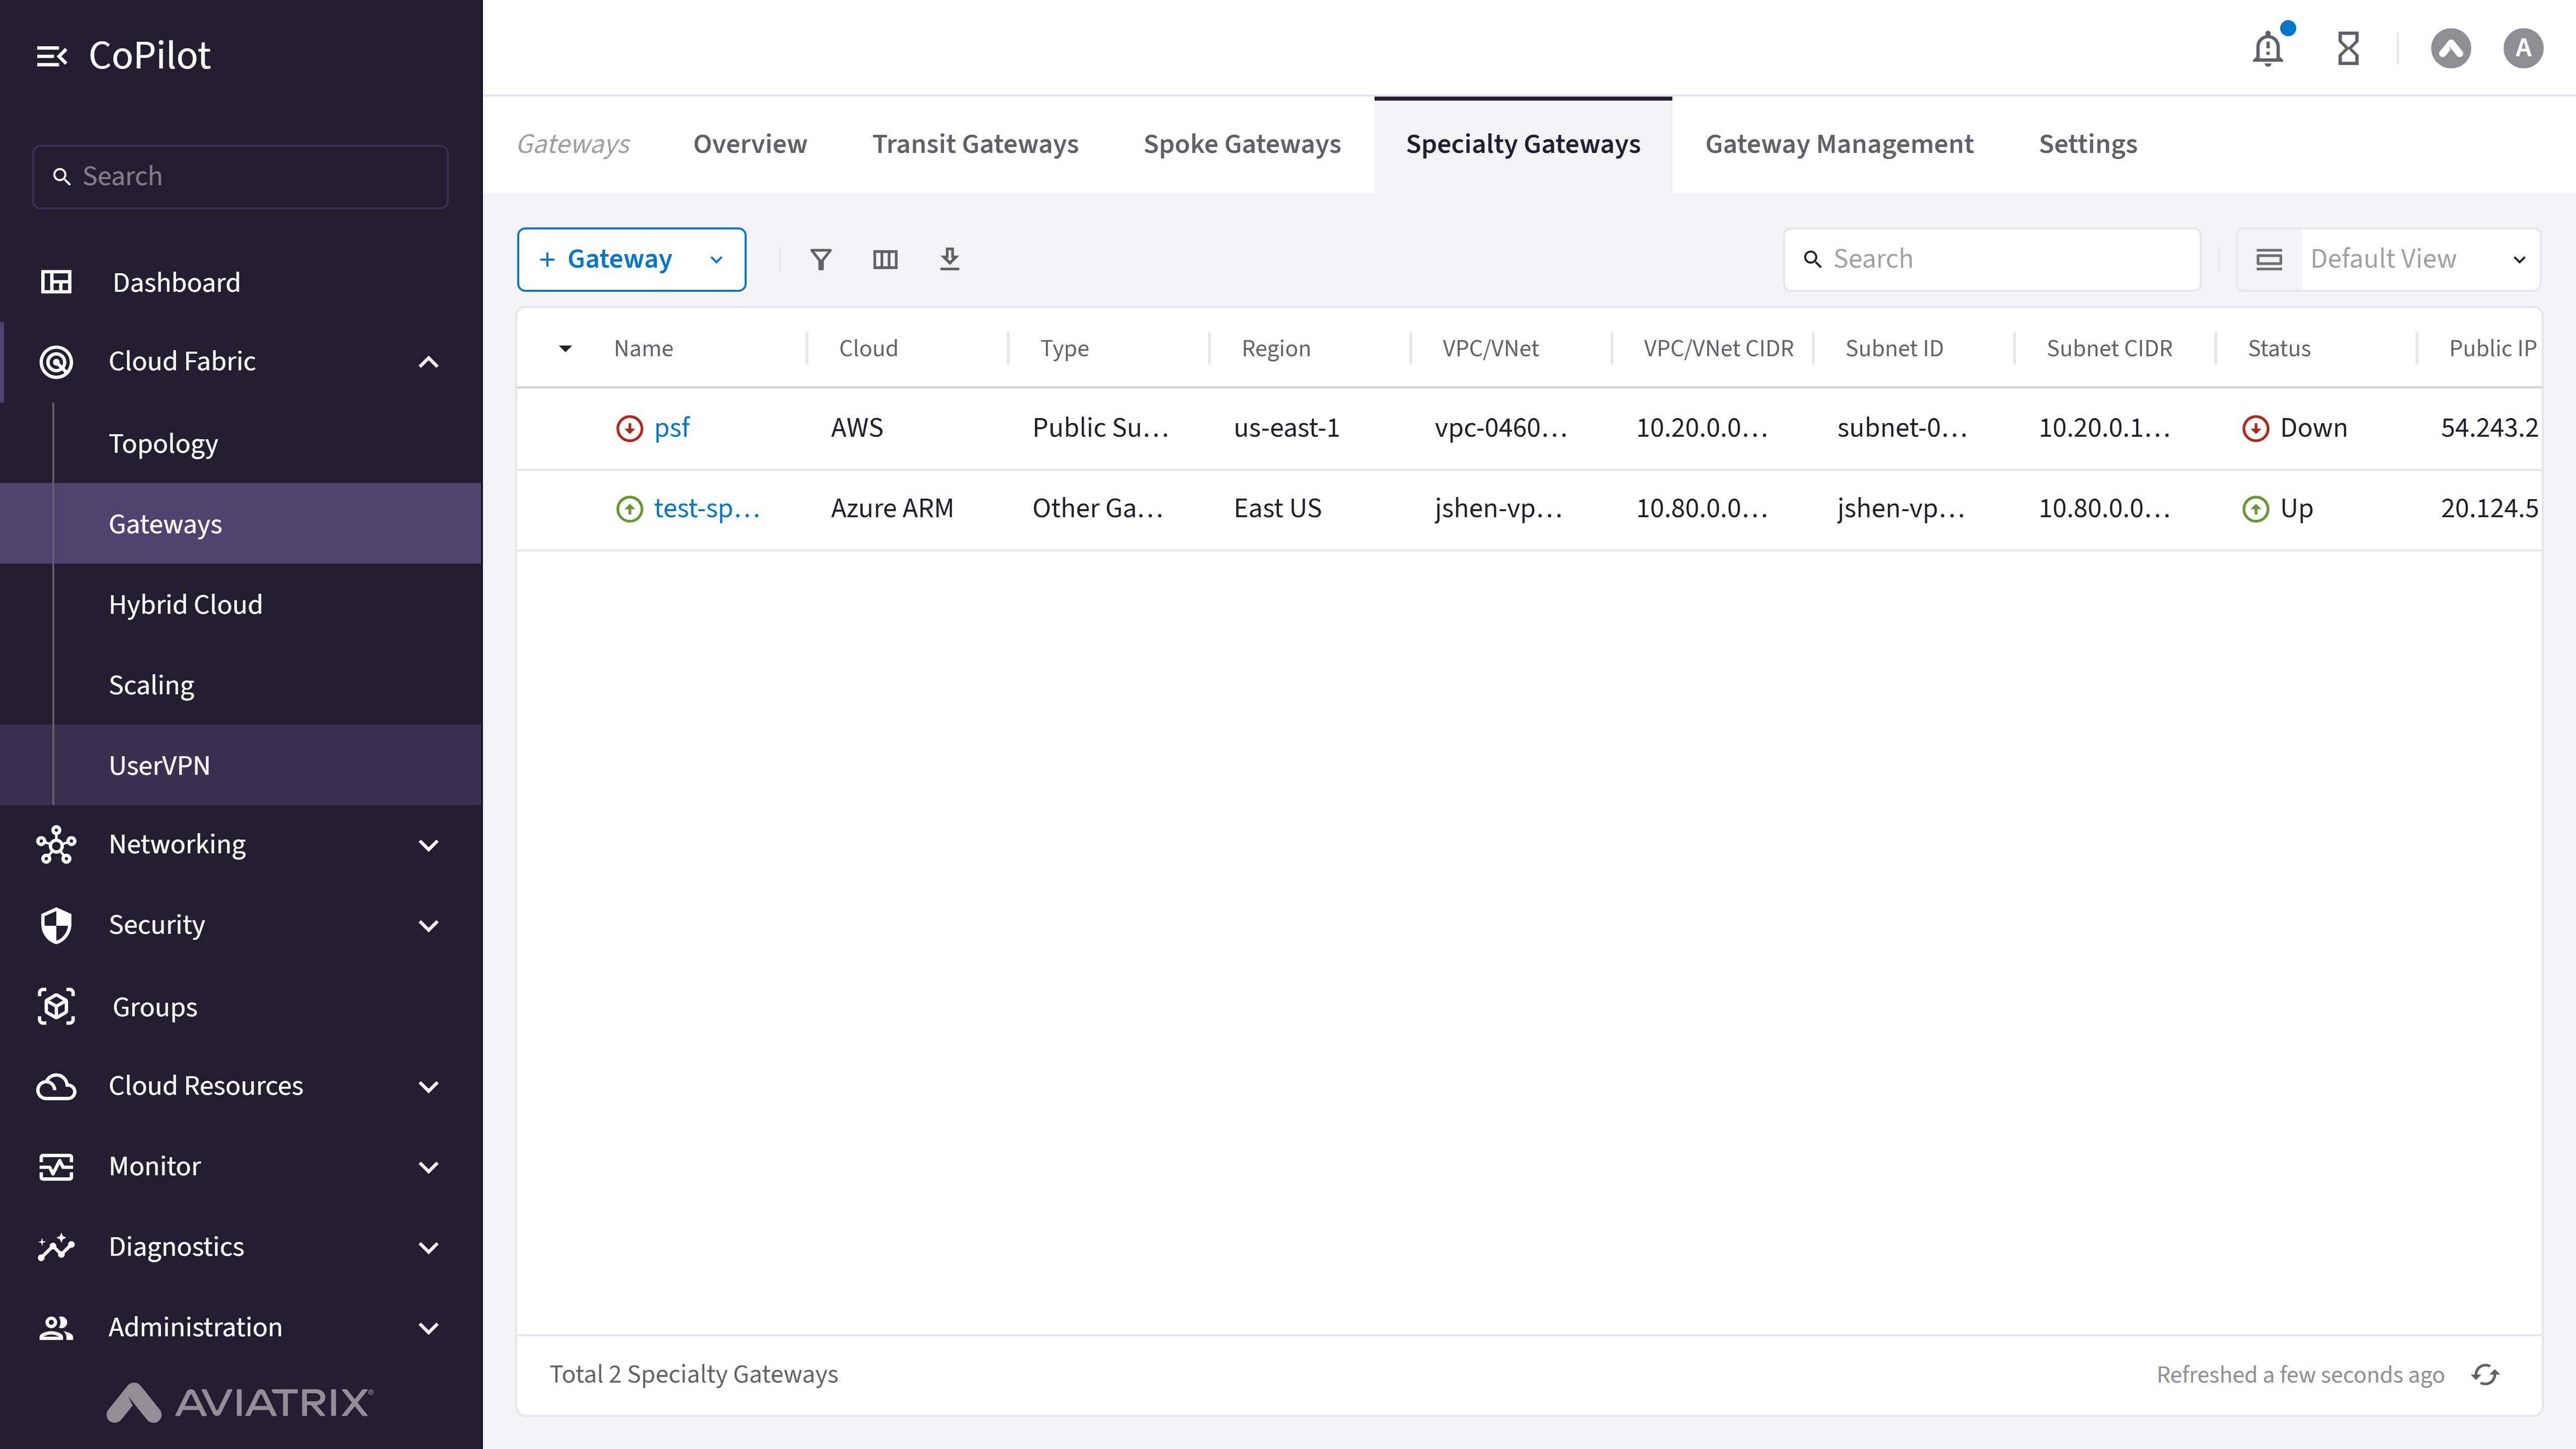The height and width of the screenshot is (1449, 2576).
Task: Open the hourglass tasks icon
Action: coord(2348,48)
